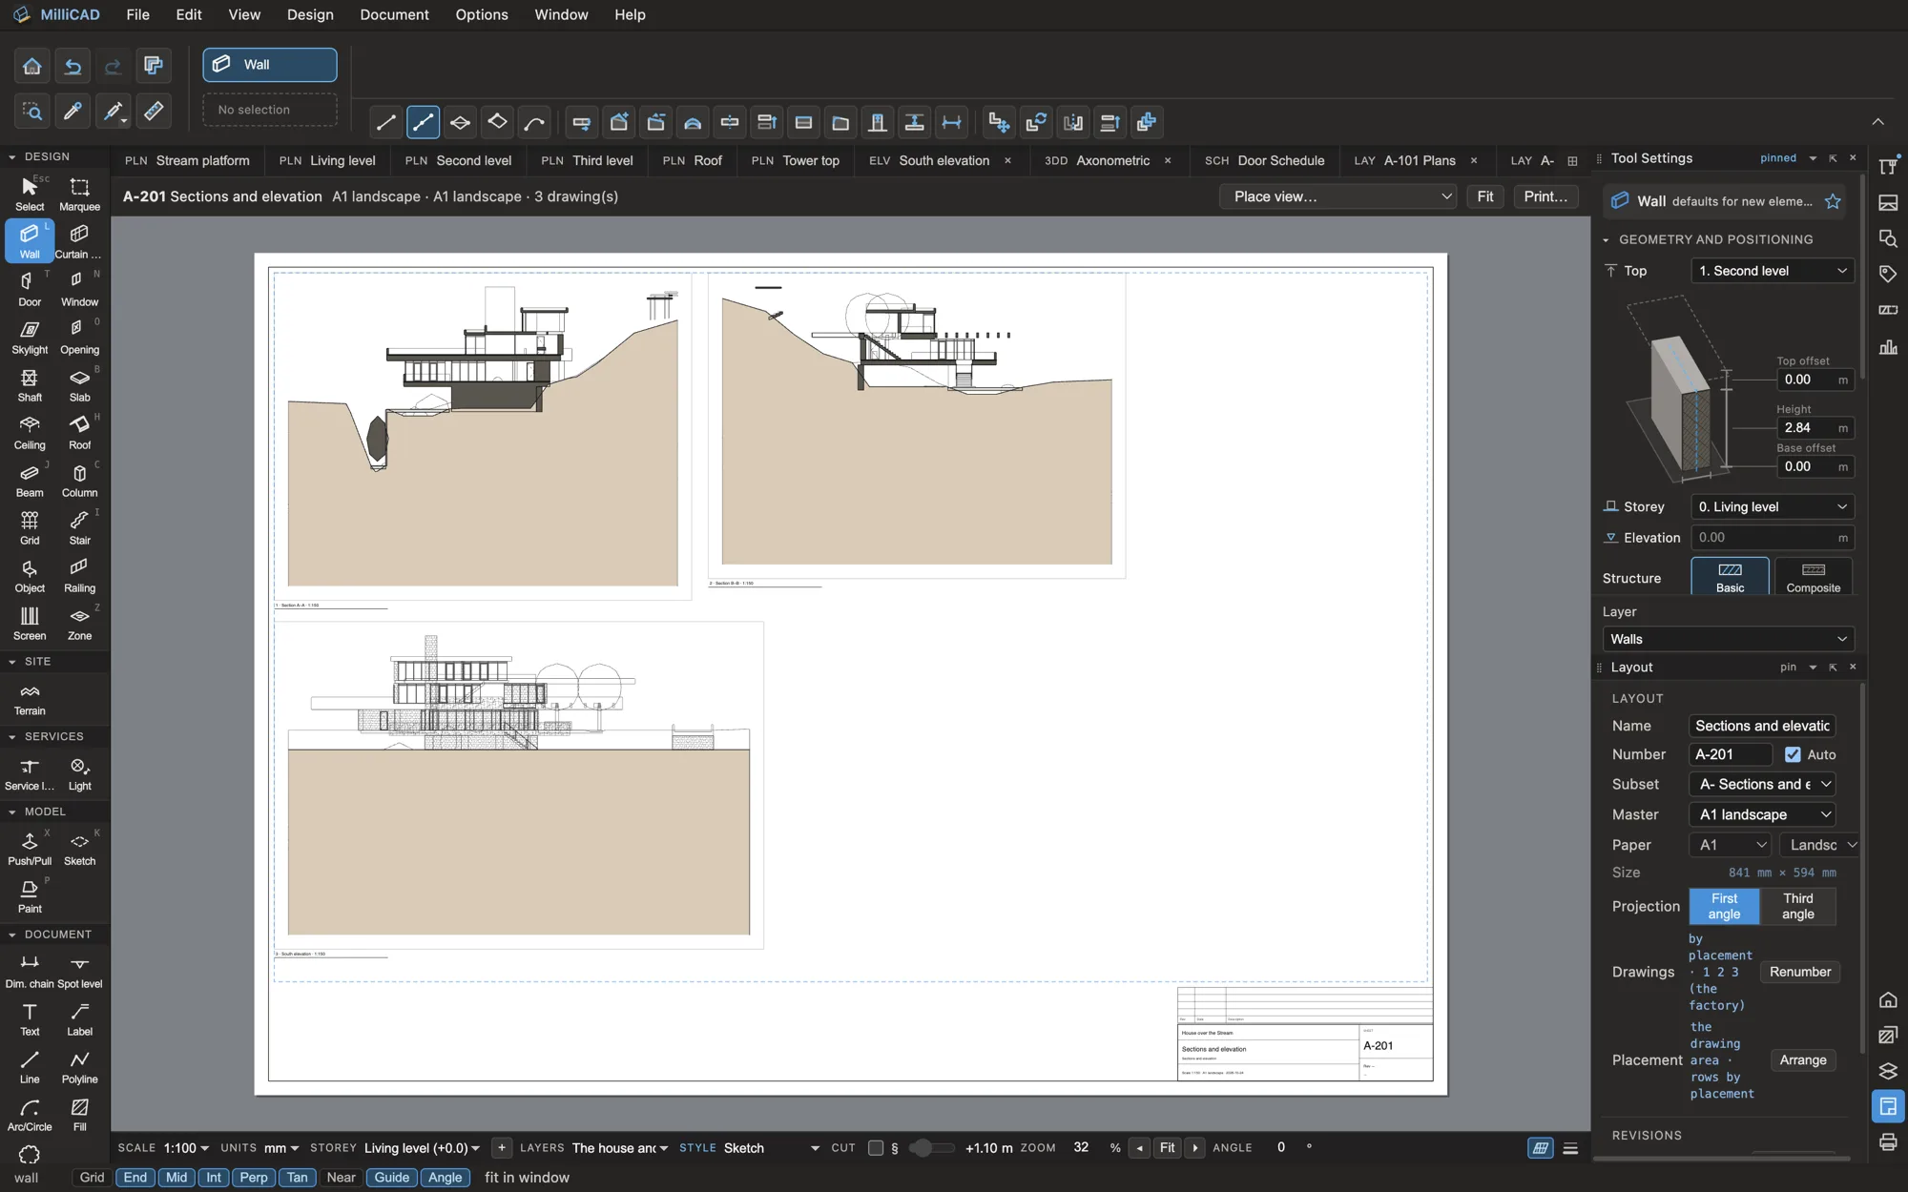1908x1192 pixels.
Task: Click the Arrange button
Action: click(1803, 1060)
